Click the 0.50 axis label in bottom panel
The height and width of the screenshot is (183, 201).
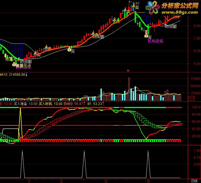click(197, 164)
